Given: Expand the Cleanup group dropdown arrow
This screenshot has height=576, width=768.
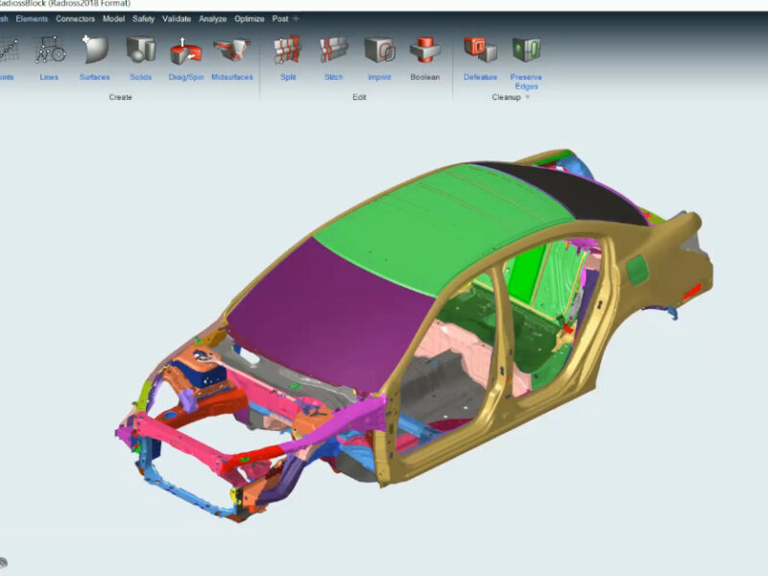Looking at the screenshot, I should click(x=528, y=97).
